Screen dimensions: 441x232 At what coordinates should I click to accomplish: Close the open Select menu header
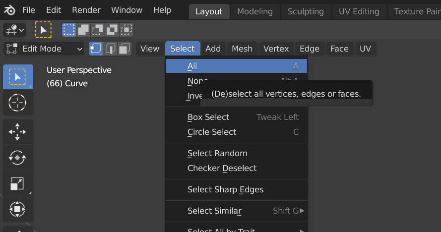click(183, 49)
